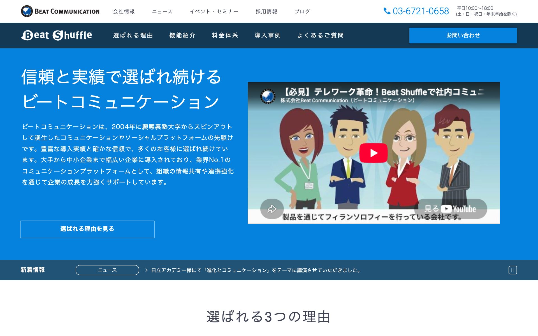
Task: Click phone number 03-6721-0658
Action: 421,11
